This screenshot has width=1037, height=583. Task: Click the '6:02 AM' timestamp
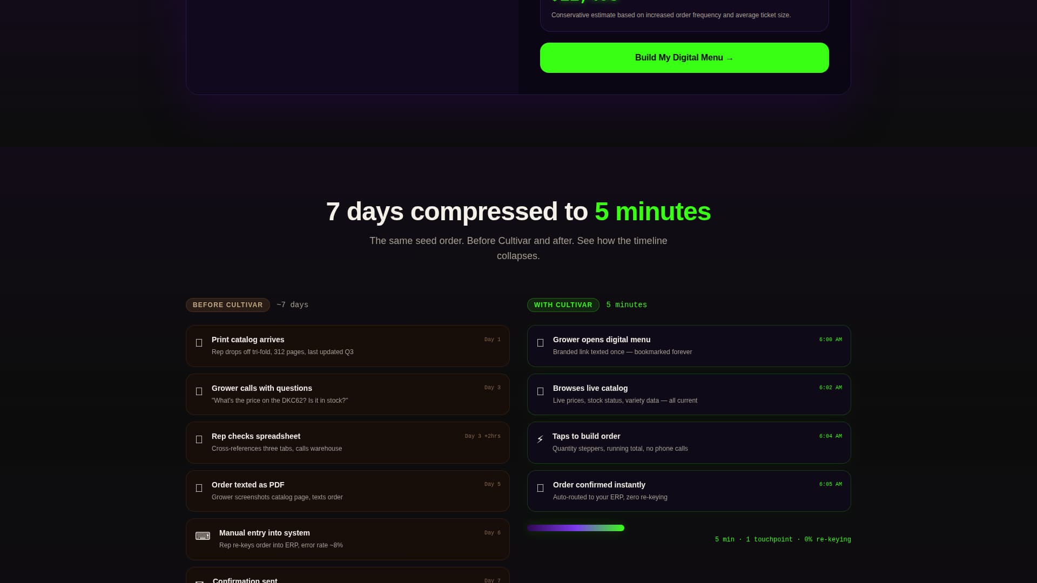831,388
